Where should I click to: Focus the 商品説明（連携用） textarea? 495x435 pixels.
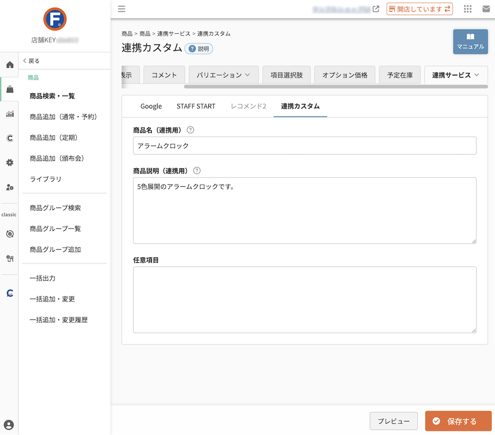point(305,210)
